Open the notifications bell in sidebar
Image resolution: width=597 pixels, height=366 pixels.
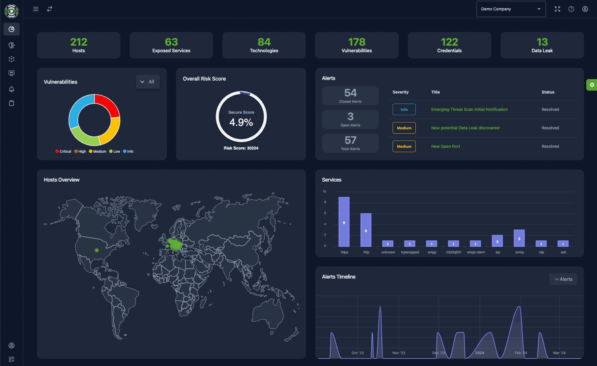pos(12,89)
